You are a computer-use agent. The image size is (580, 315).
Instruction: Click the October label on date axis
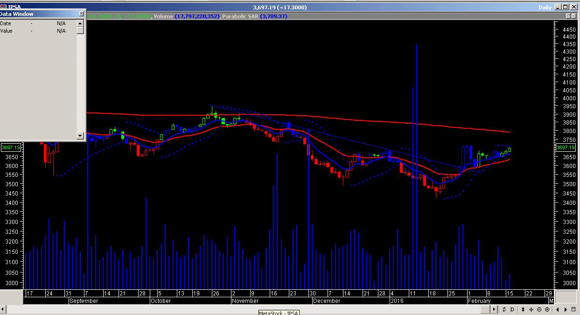pos(161,301)
